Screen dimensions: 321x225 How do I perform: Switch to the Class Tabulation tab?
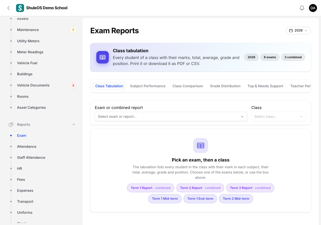coord(109,86)
